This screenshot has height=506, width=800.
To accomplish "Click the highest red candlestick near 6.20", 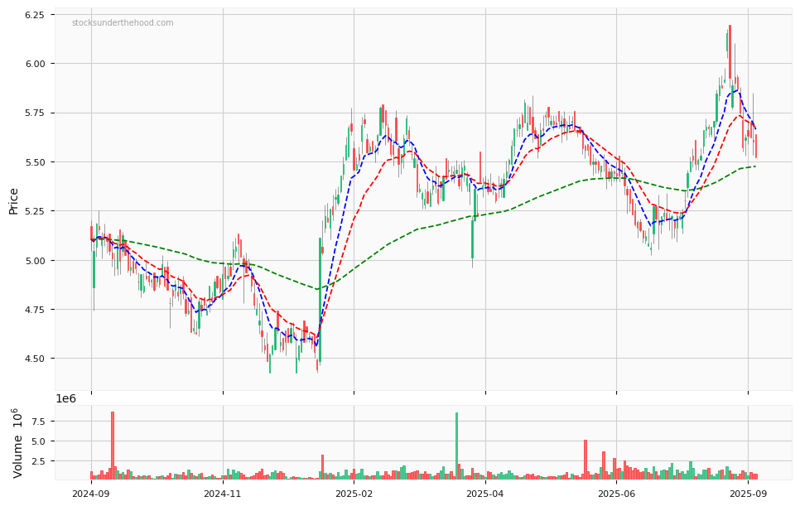I will 730,51.
